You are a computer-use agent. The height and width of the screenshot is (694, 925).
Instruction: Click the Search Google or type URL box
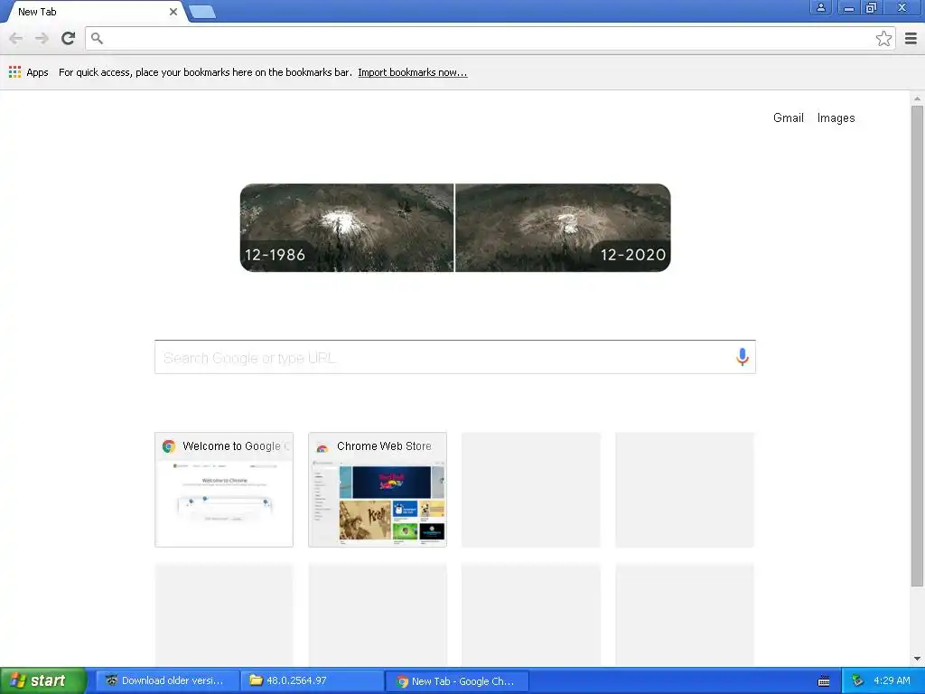(455, 357)
